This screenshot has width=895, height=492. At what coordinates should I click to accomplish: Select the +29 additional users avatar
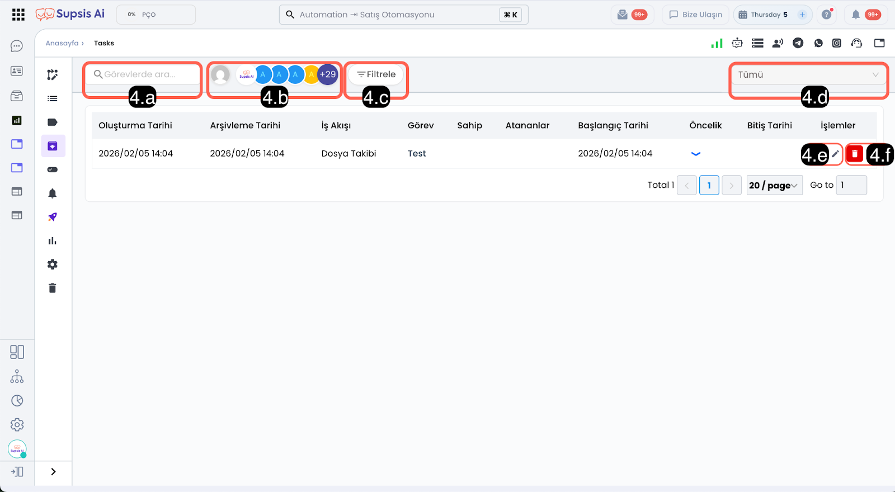[328, 74]
